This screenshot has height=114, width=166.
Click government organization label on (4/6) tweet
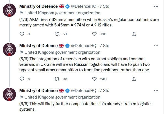pyautogui.click(x=63, y=13)
